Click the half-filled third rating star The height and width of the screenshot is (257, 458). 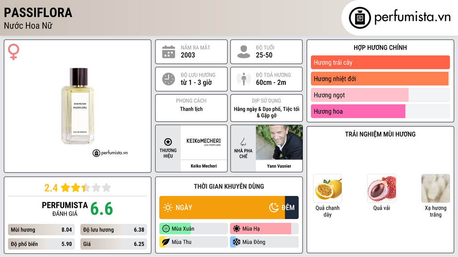(86, 187)
